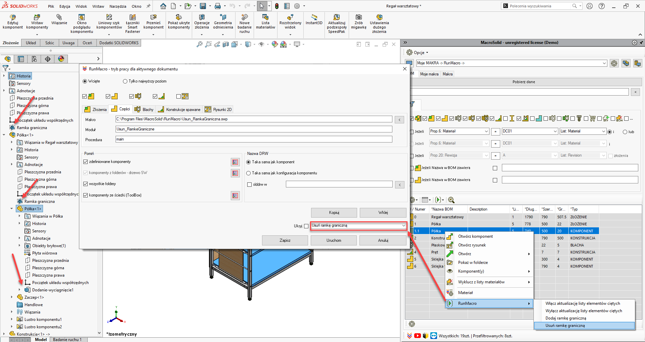This screenshot has width=645, height=342.
Task: Click magnifier icon above BOM table
Action: pyautogui.click(x=451, y=200)
